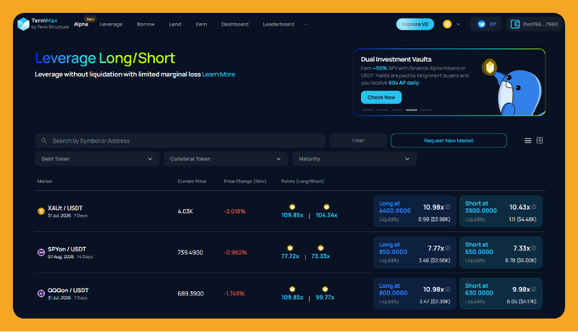578x332 pixels.
Task: Click the more options ellipsis in navigation
Action: click(306, 25)
